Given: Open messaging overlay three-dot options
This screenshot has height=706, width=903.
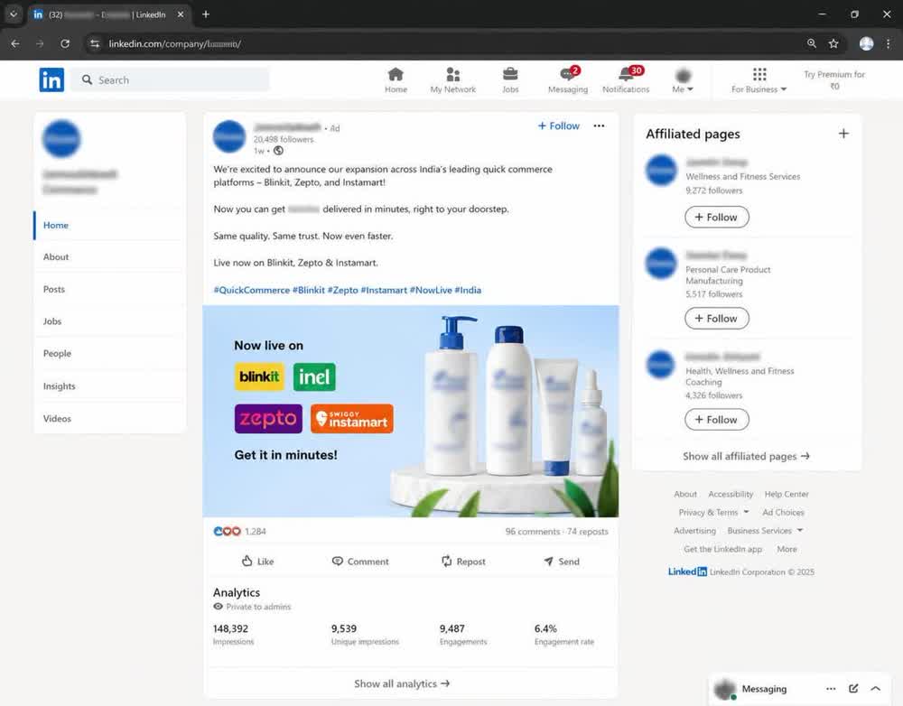Looking at the screenshot, I should (831, 689).
